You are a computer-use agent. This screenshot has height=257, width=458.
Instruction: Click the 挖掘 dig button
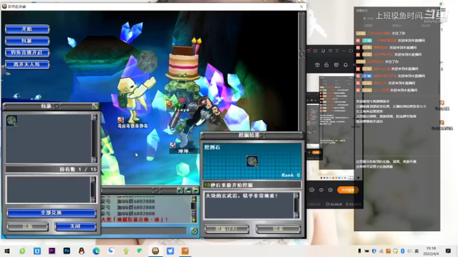227,229
